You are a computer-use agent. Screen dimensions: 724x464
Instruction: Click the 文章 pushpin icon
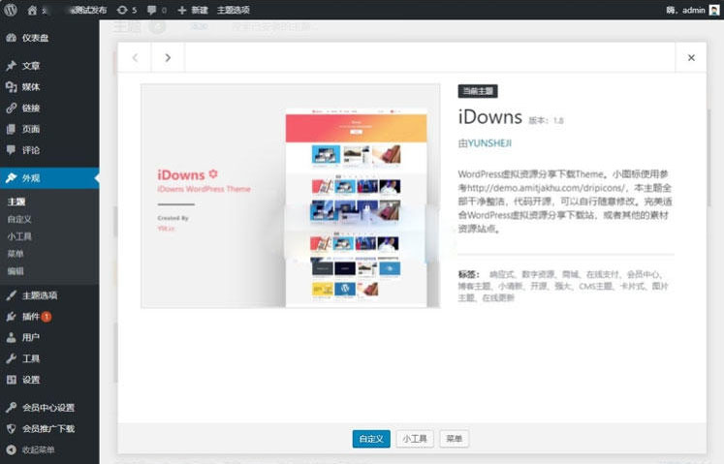coord(12,66)
